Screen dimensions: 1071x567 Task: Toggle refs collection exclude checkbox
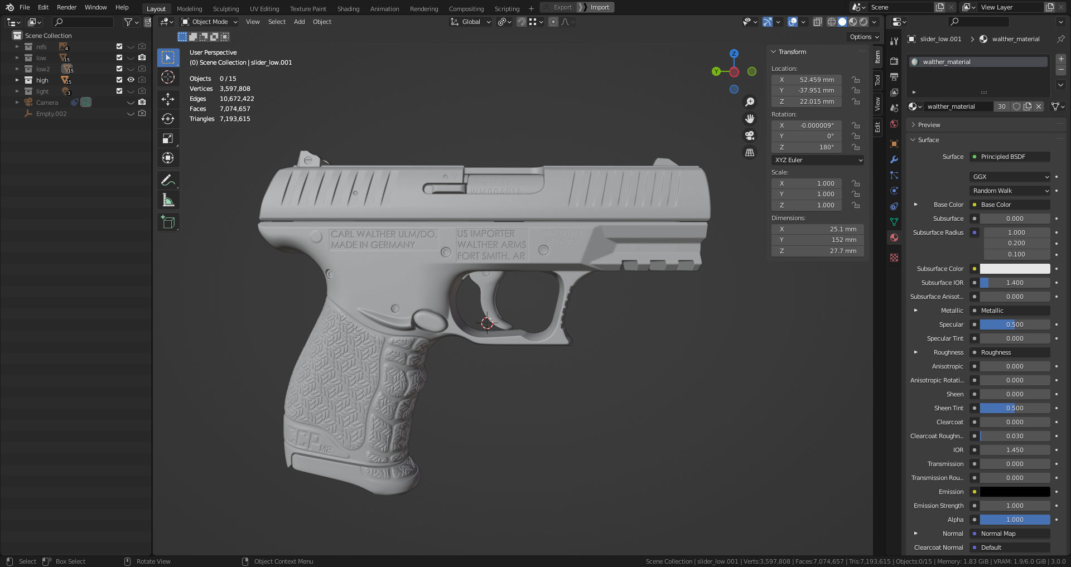(x=119, y=46)
